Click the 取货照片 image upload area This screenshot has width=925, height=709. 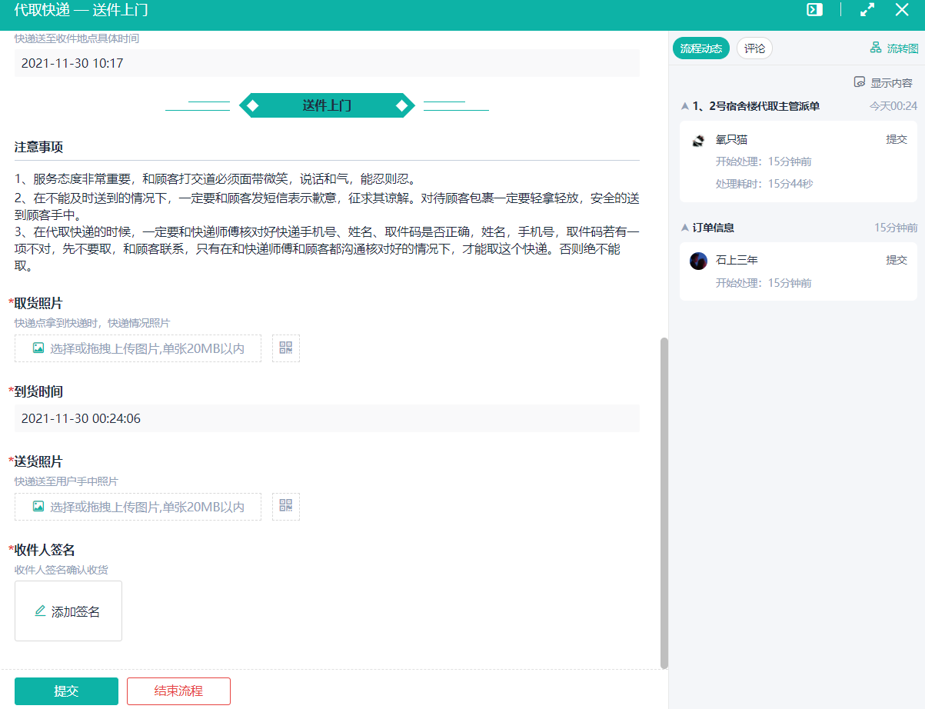[138, 348]
